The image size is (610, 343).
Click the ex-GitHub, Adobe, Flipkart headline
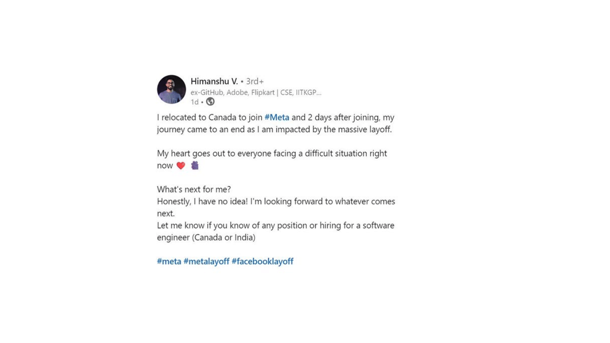tap(255, 92)
